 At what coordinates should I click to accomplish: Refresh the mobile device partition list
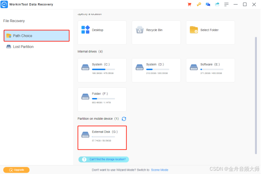[x=124, y=119]
